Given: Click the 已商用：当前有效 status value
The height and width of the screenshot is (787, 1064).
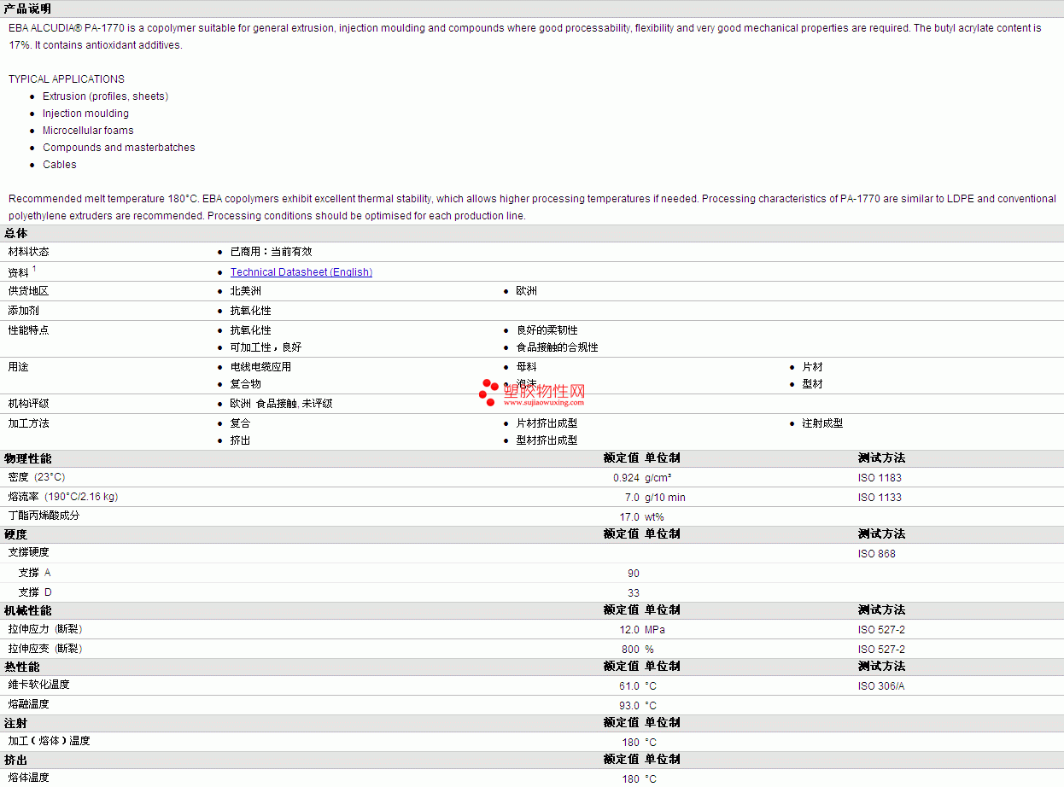Looking at the screenshot, I should (271, 252).
